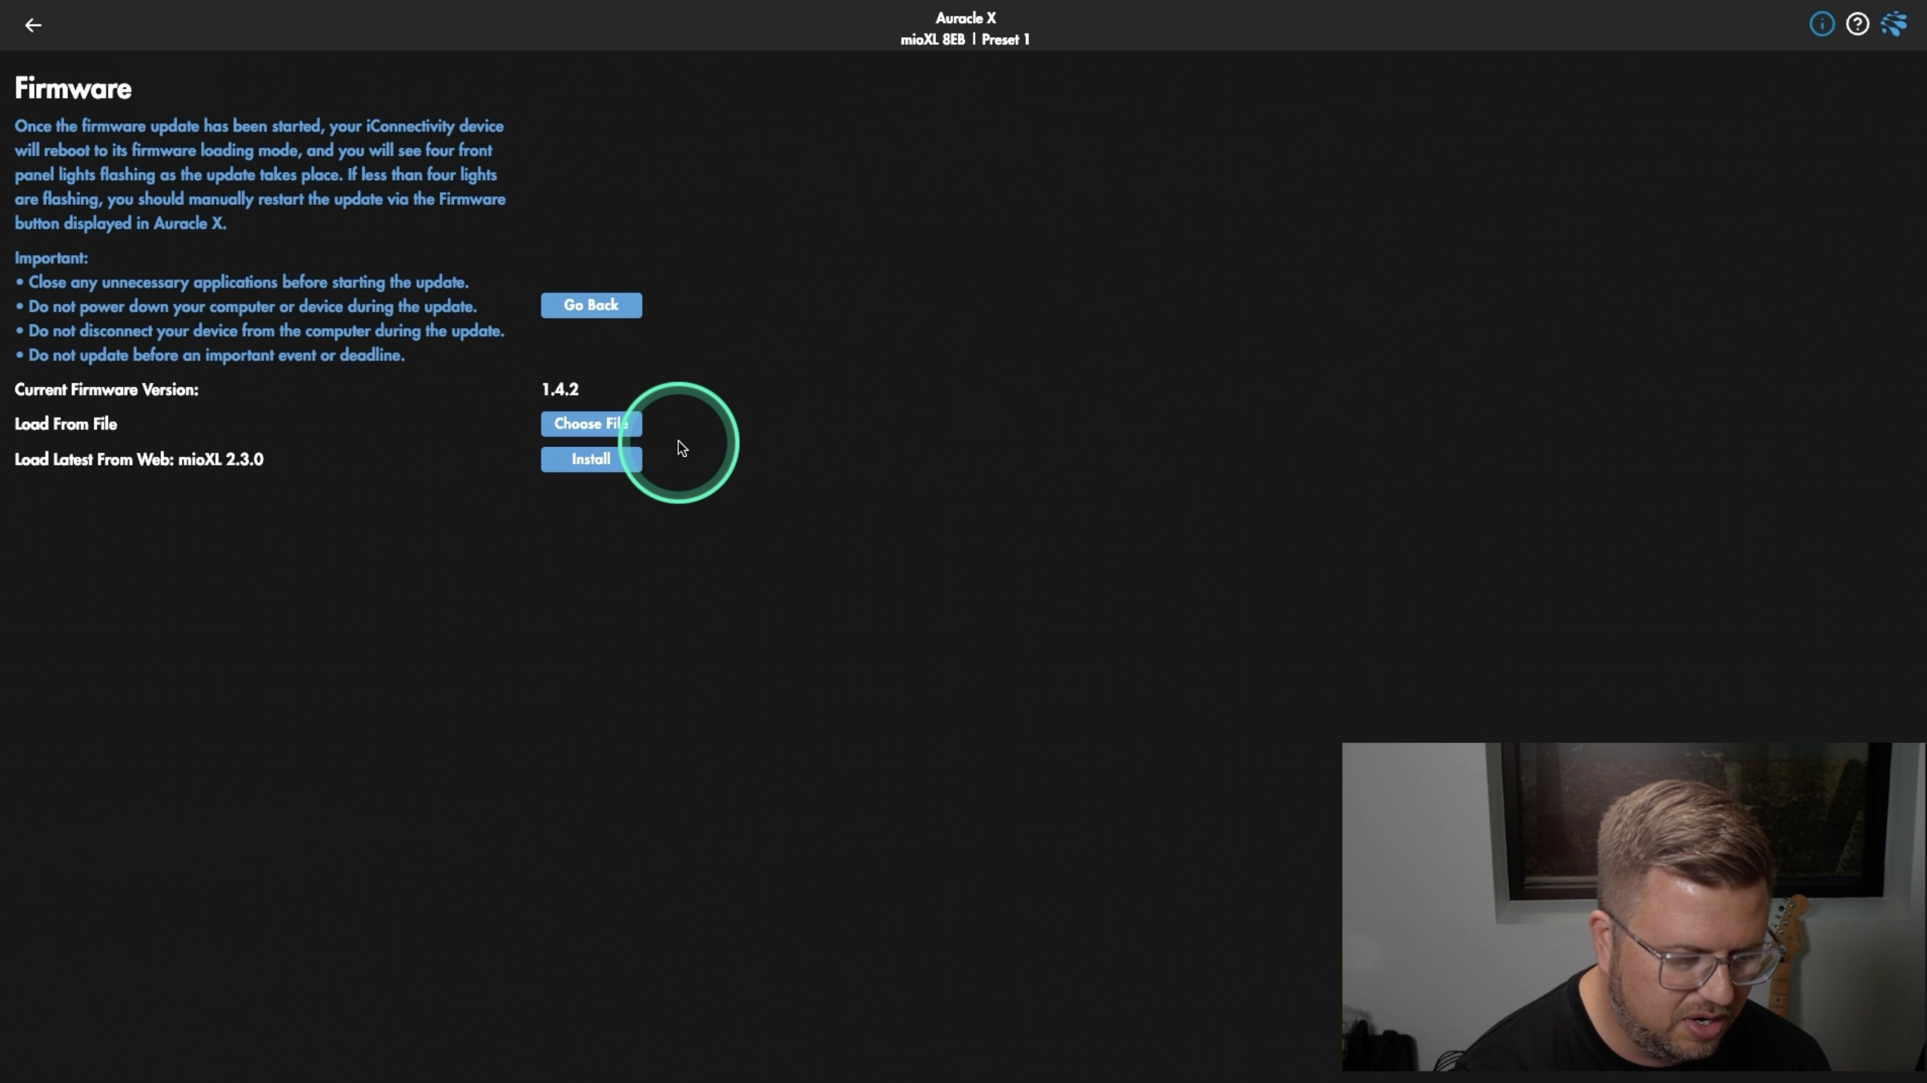1927x1083 pixels.
Task: Open the info circle icon
Action: pos(1821,24)
